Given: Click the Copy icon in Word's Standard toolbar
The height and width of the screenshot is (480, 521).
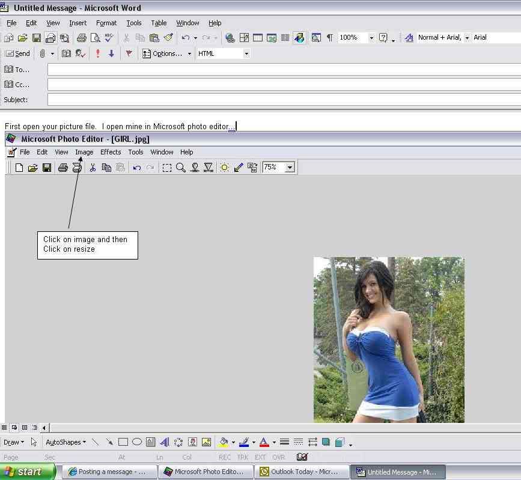Looking at the screenshot, I should click(x=140, y=38).
